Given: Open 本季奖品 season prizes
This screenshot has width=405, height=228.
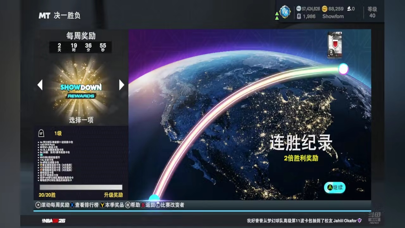Looking at the screenshot, I should 115,205.
